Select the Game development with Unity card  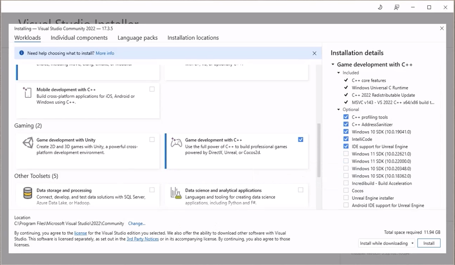(88, 151)
